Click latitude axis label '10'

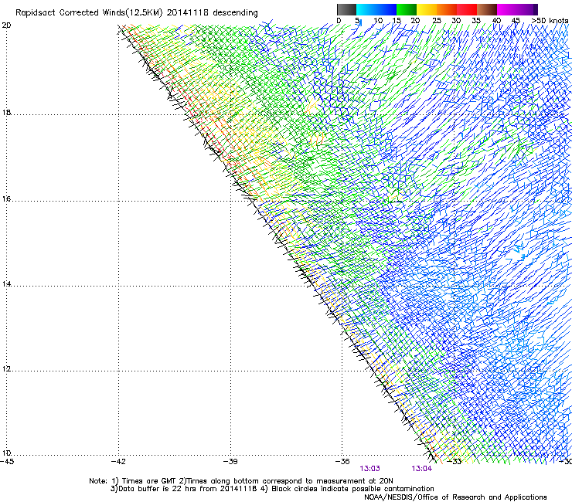coord(6,453)
